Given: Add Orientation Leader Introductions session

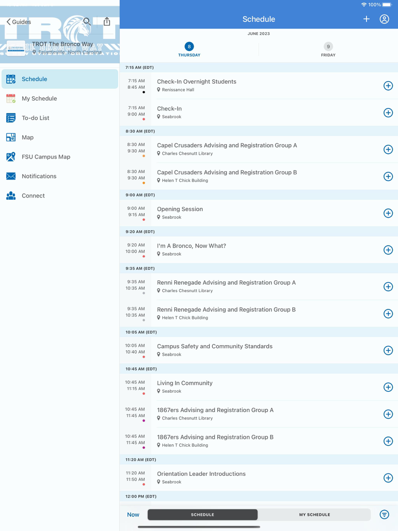Looking at the screenshot, I should (388, 478).
